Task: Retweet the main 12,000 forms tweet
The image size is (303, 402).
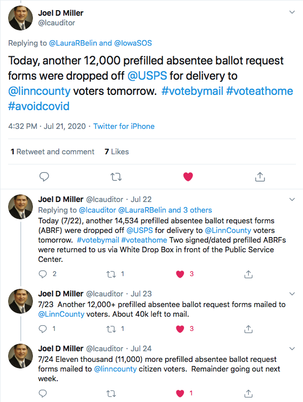Action: coord(116,177)
